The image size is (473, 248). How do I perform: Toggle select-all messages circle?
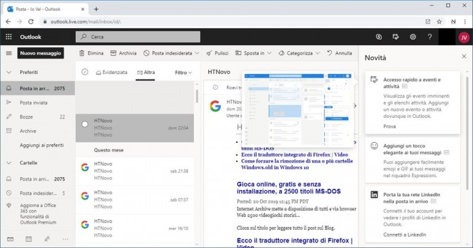point(84,72)
